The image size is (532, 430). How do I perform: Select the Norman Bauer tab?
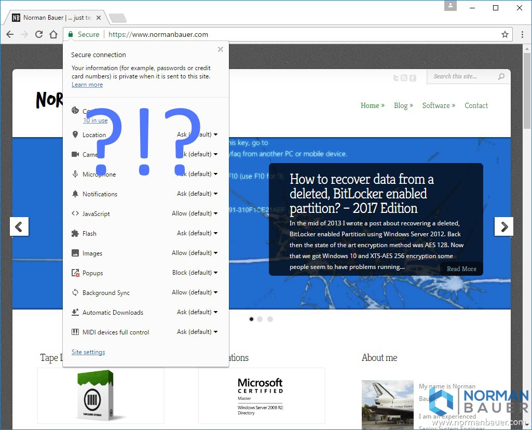(x=56, y=18)
